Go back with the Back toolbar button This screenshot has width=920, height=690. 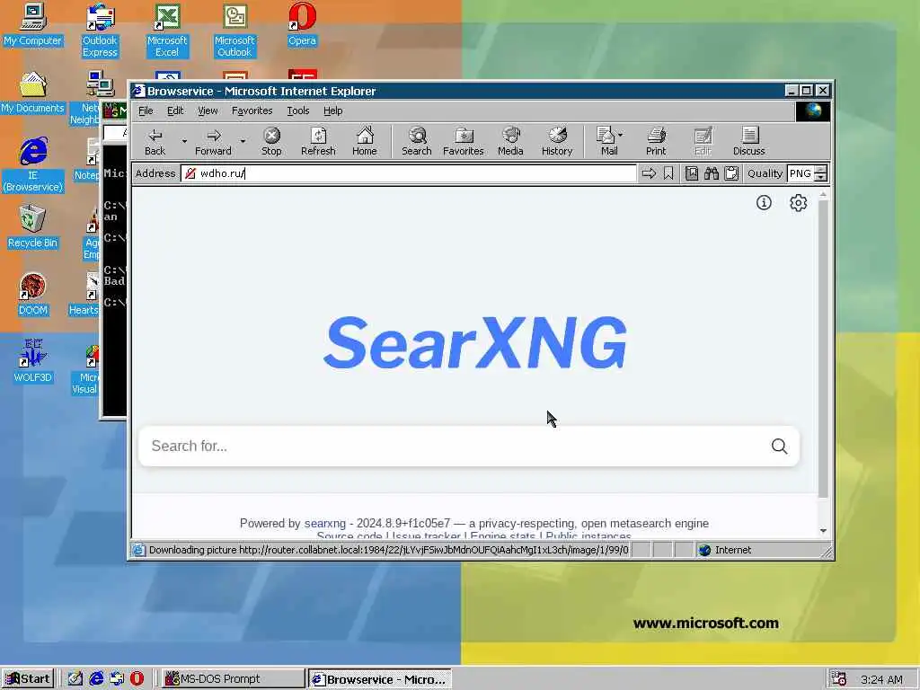pos(155,141)
